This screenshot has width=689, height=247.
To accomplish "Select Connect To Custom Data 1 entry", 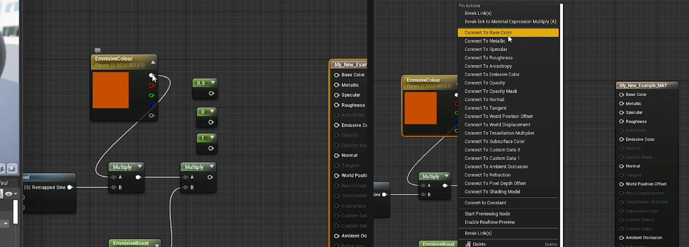I will tap(508, 158).
